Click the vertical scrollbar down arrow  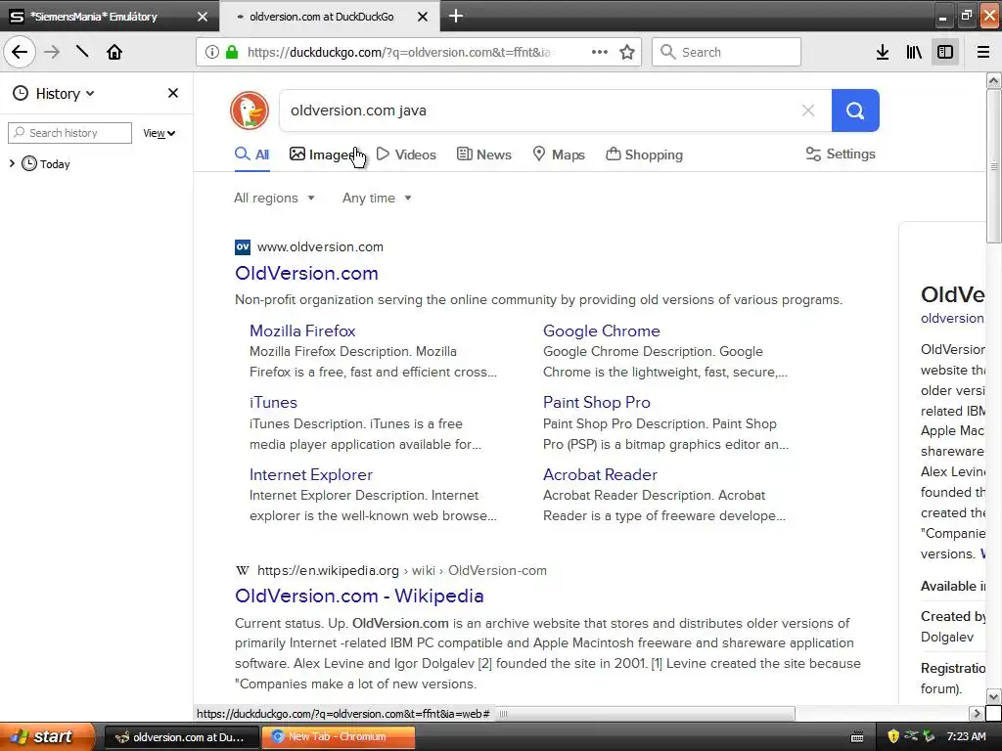(x=993, y=696)
